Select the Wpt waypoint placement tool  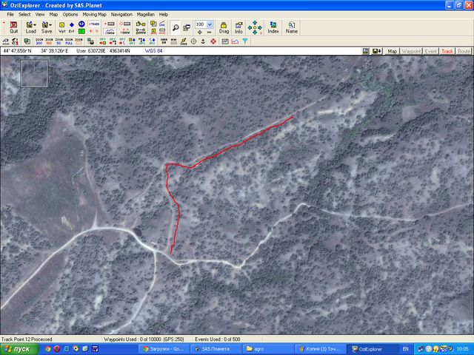62,27
